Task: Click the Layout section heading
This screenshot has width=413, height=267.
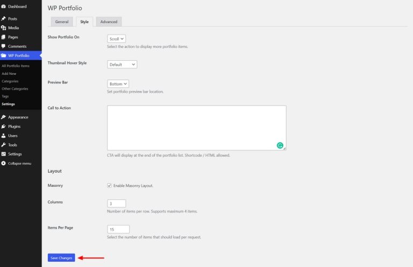Action: point(54,171)
